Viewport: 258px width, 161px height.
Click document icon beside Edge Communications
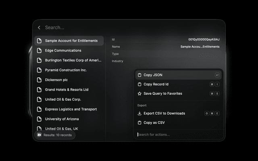point(39,50)
